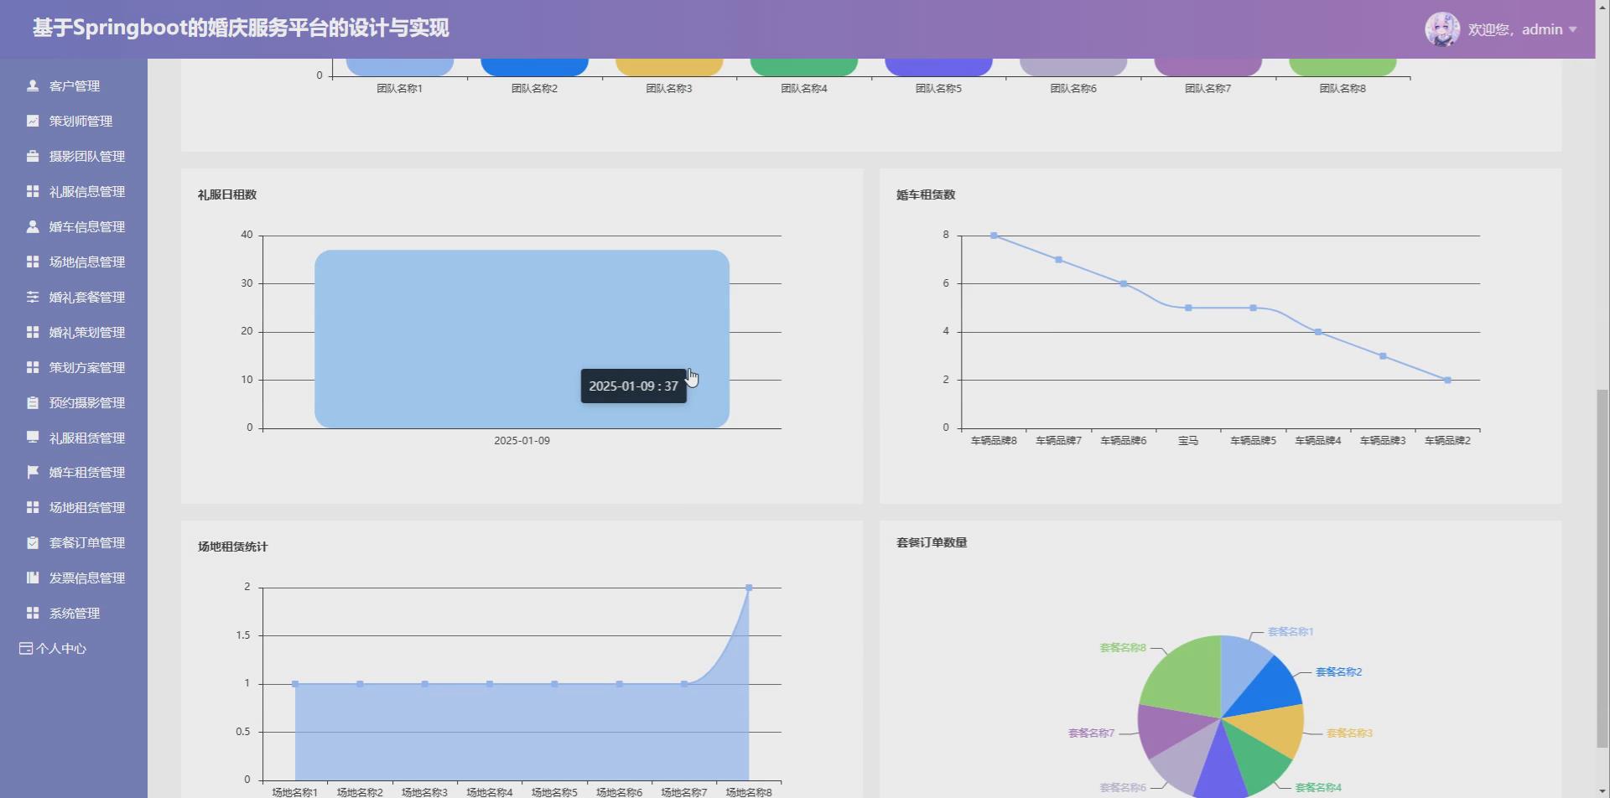The width and height of the screenshot is (1610, 798).
Task: Click the 套餐名称3 pie label text
Action: [x=1349, y=733]
